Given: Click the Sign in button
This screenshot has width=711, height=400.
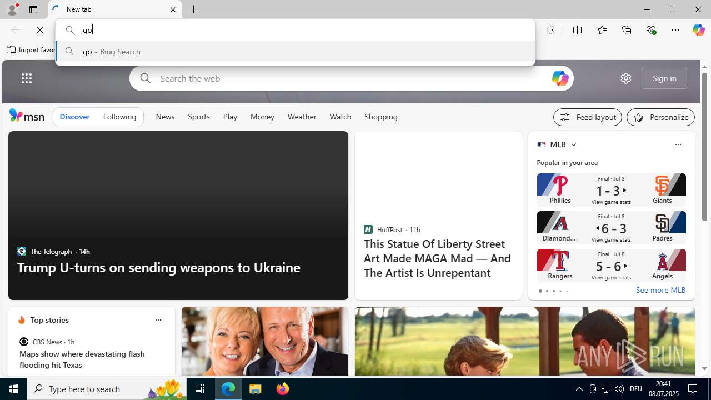Looking at the screenshot, I should click(664, 78).
